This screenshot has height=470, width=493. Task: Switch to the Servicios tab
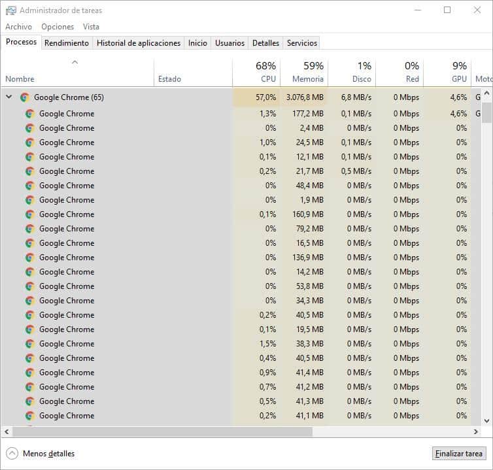coord(302,42)
